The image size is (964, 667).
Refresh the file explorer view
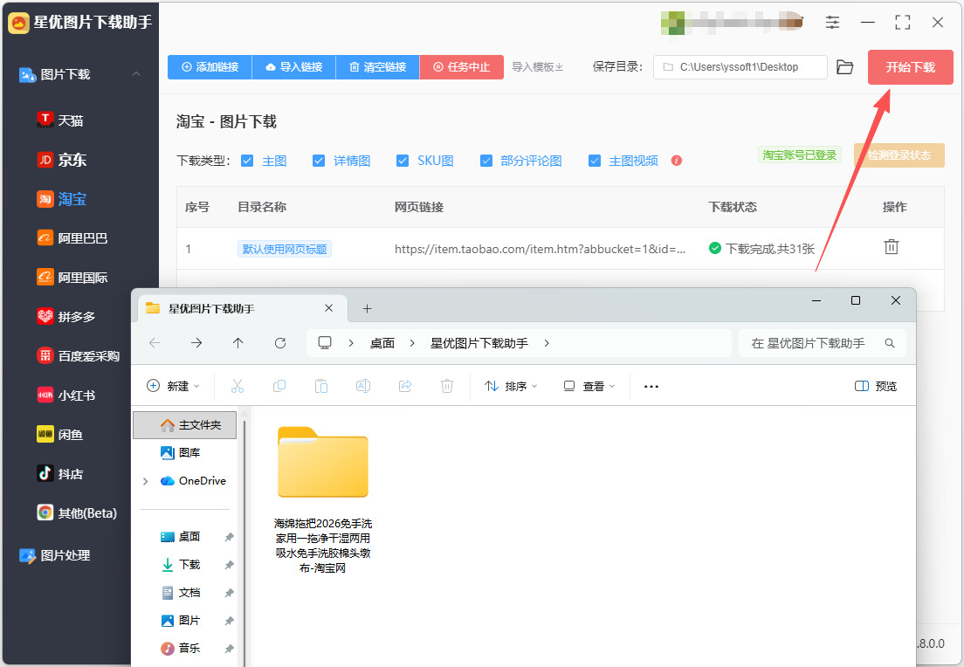pos(279,343)
